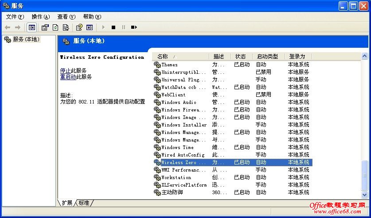
Task: Select the WebClient service name
Action: tap(173, 95)
